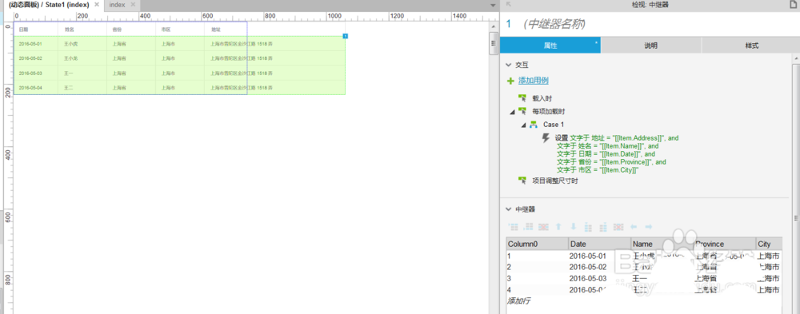Select dataset cell 2016-05-01 in inspector table
The height and width of the screenshot is (314, 800).
coord(599,256)
